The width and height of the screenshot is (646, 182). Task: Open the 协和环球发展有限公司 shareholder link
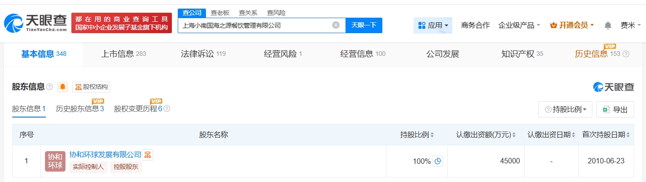pos(105,155)
